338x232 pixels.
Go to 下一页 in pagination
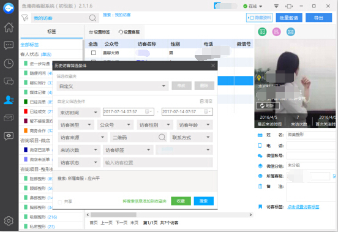click(121, 223)
